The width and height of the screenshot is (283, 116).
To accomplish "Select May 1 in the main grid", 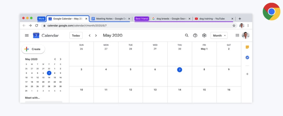I will pos(204,49).
